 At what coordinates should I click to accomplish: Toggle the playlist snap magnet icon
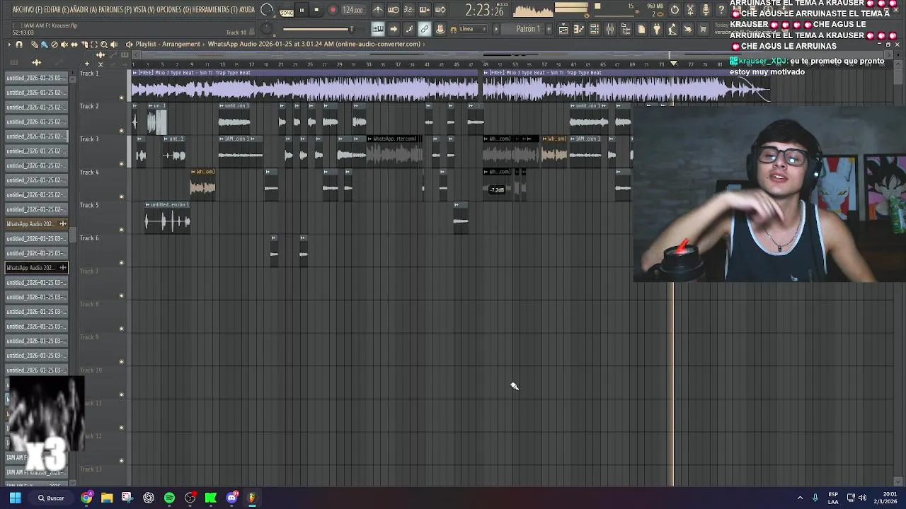19,45
